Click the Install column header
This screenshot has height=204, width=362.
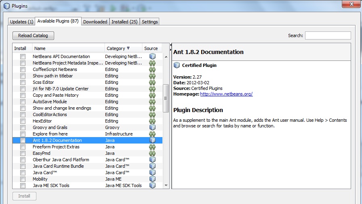[22, 48]
